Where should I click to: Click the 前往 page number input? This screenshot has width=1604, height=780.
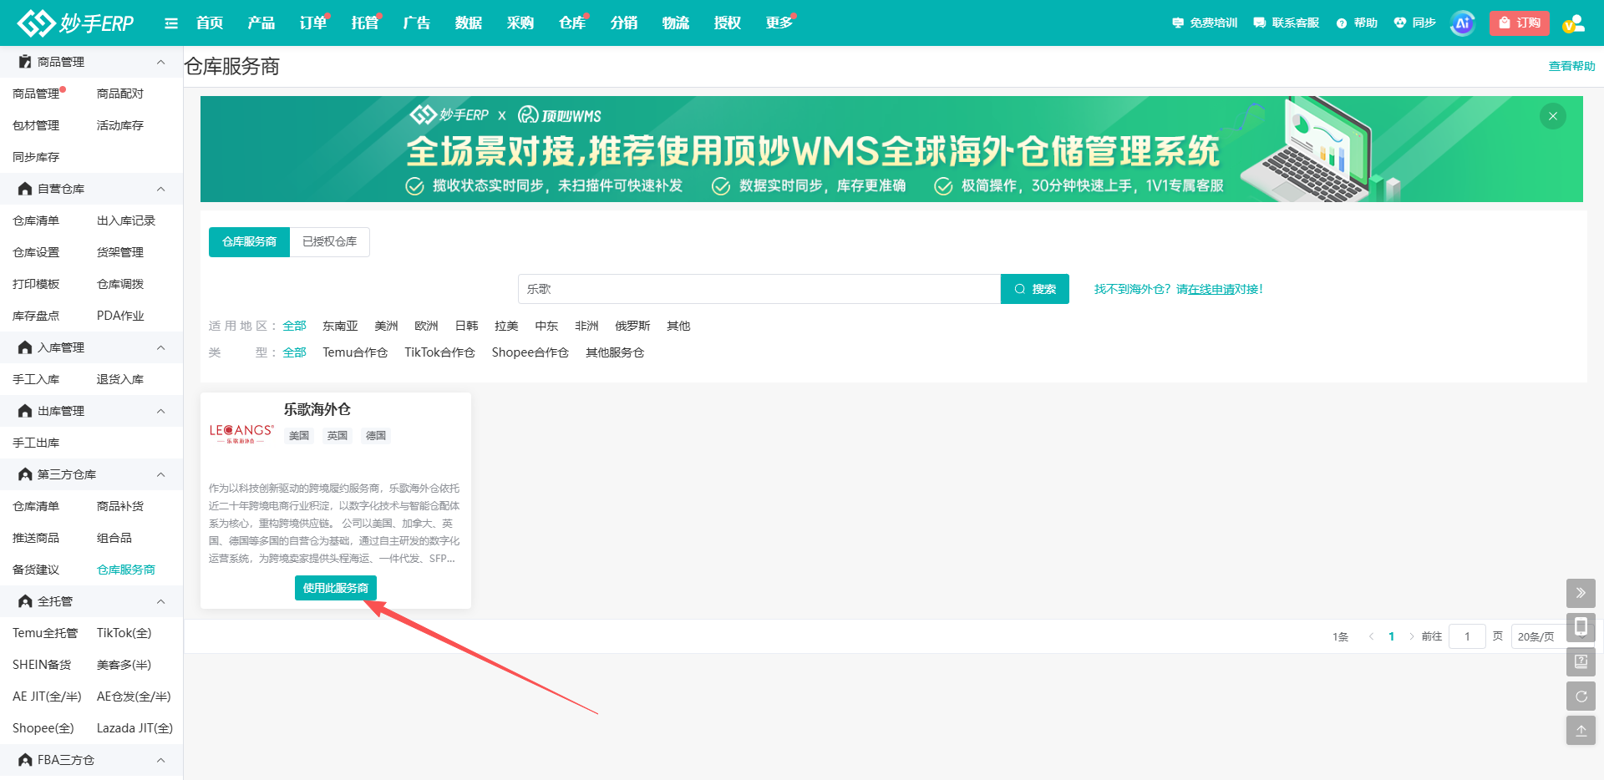[1467, 636]
